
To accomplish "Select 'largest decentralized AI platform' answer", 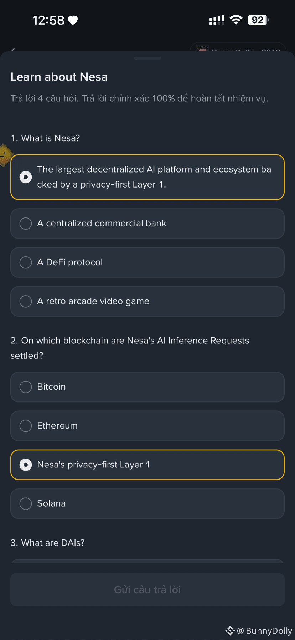I will 147,177.
